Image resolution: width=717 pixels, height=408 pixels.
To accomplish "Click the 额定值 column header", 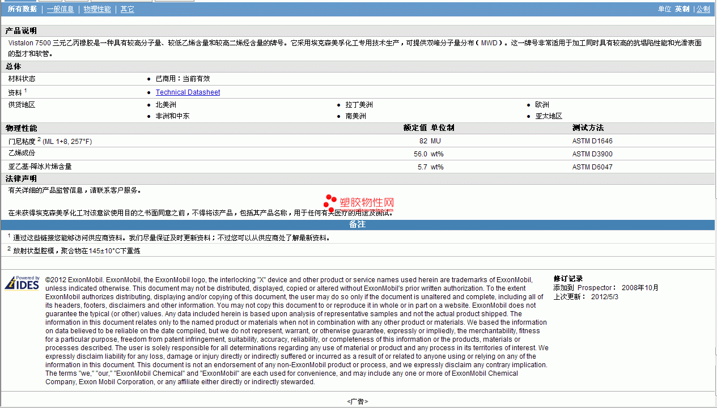I will coord(415,128).
